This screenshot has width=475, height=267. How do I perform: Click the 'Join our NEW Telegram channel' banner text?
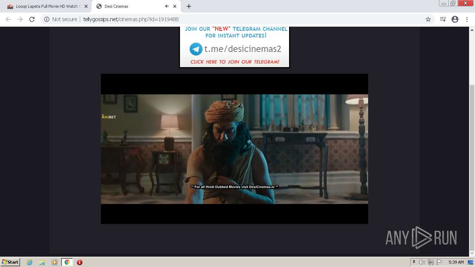click(x=236, y=32)
